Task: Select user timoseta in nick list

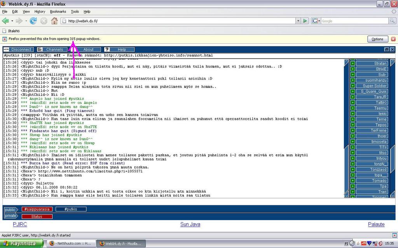Action: coord(372,142)
